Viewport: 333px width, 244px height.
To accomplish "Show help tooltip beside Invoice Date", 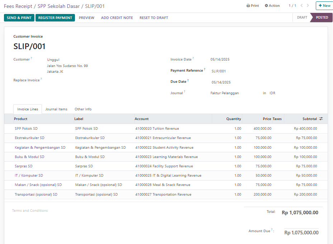I will click(193, 58).
